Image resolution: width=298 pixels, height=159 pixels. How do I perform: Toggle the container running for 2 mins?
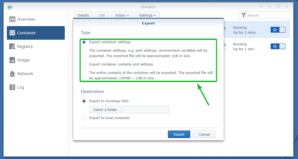click(278, 30)
